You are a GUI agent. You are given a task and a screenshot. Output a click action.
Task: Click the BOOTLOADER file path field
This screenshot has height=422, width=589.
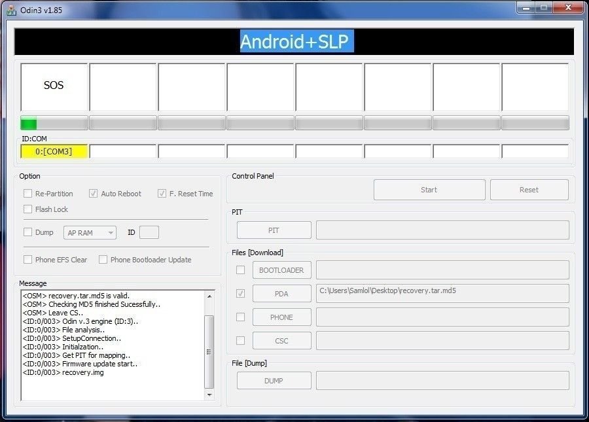pyautogui.click(x=442, y=270)
